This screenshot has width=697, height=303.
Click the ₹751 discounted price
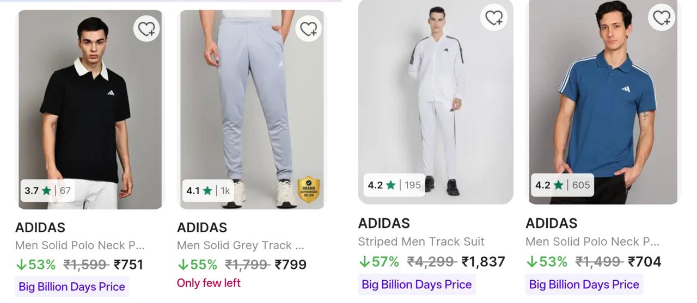click(x=129, y=265)
